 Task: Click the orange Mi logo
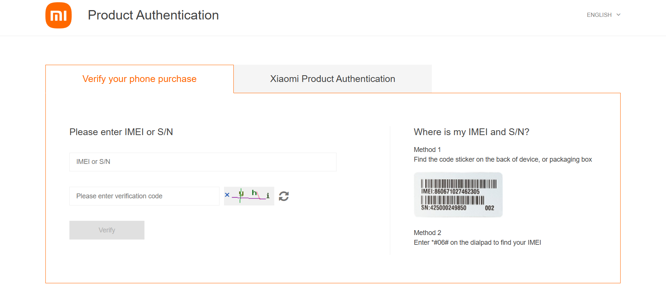tap(59, 15)
